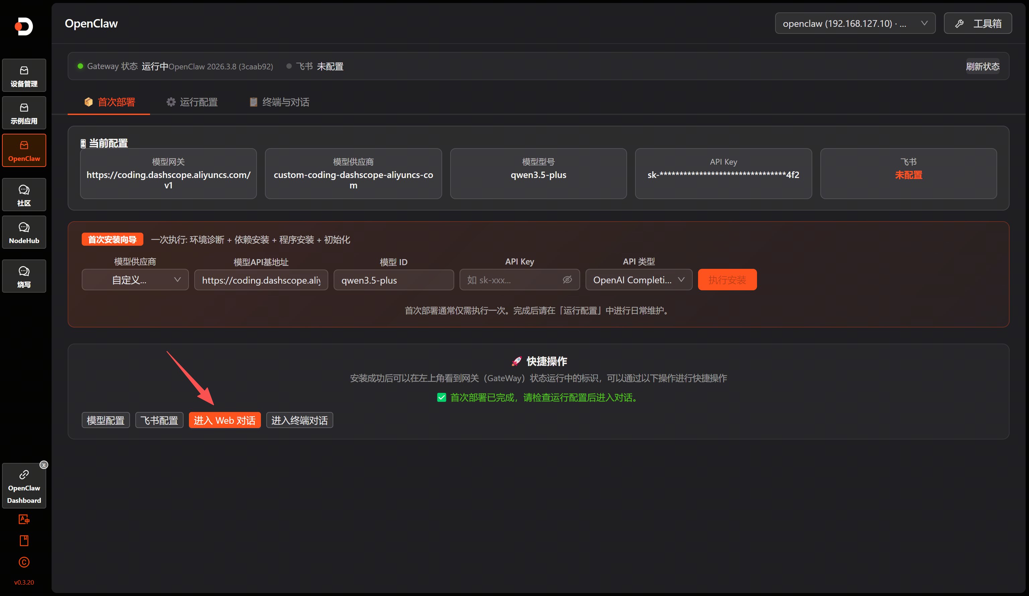Click version label v0.3.20
The height and width of the screenshot is (596, 1029).
(24, 583)
